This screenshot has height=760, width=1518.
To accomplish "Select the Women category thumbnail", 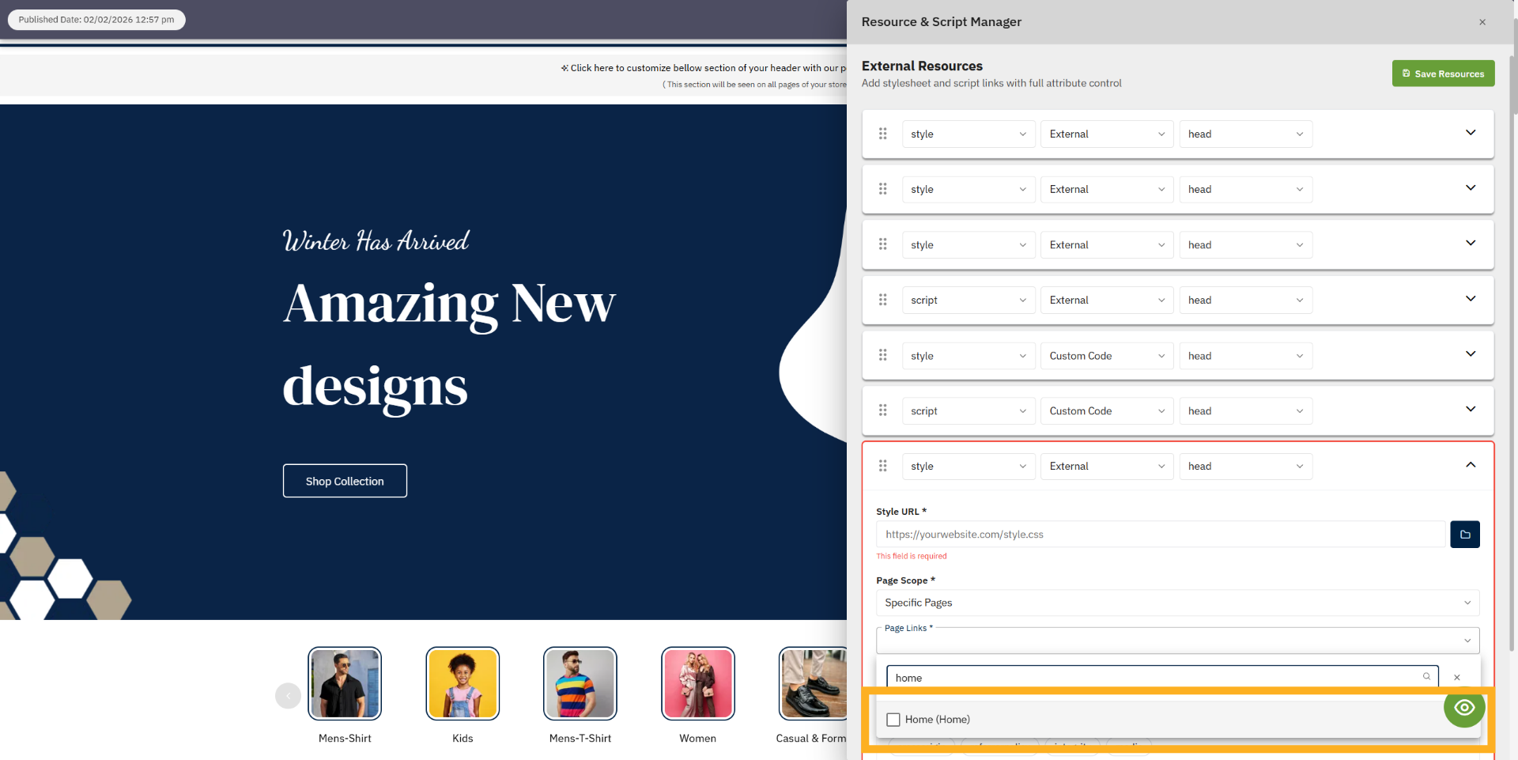I will tap(697, 682).
